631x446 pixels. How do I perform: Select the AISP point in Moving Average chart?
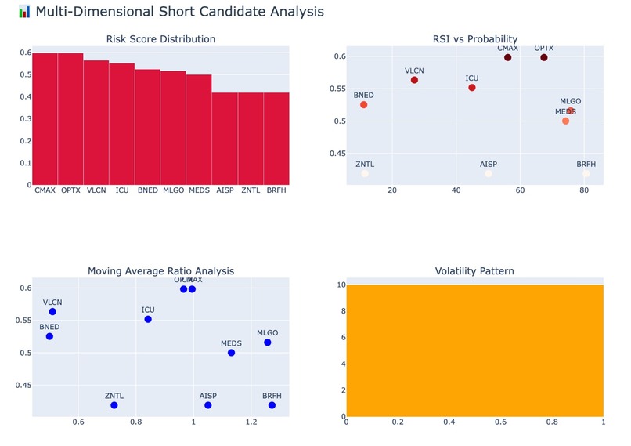tap(208, 405)
